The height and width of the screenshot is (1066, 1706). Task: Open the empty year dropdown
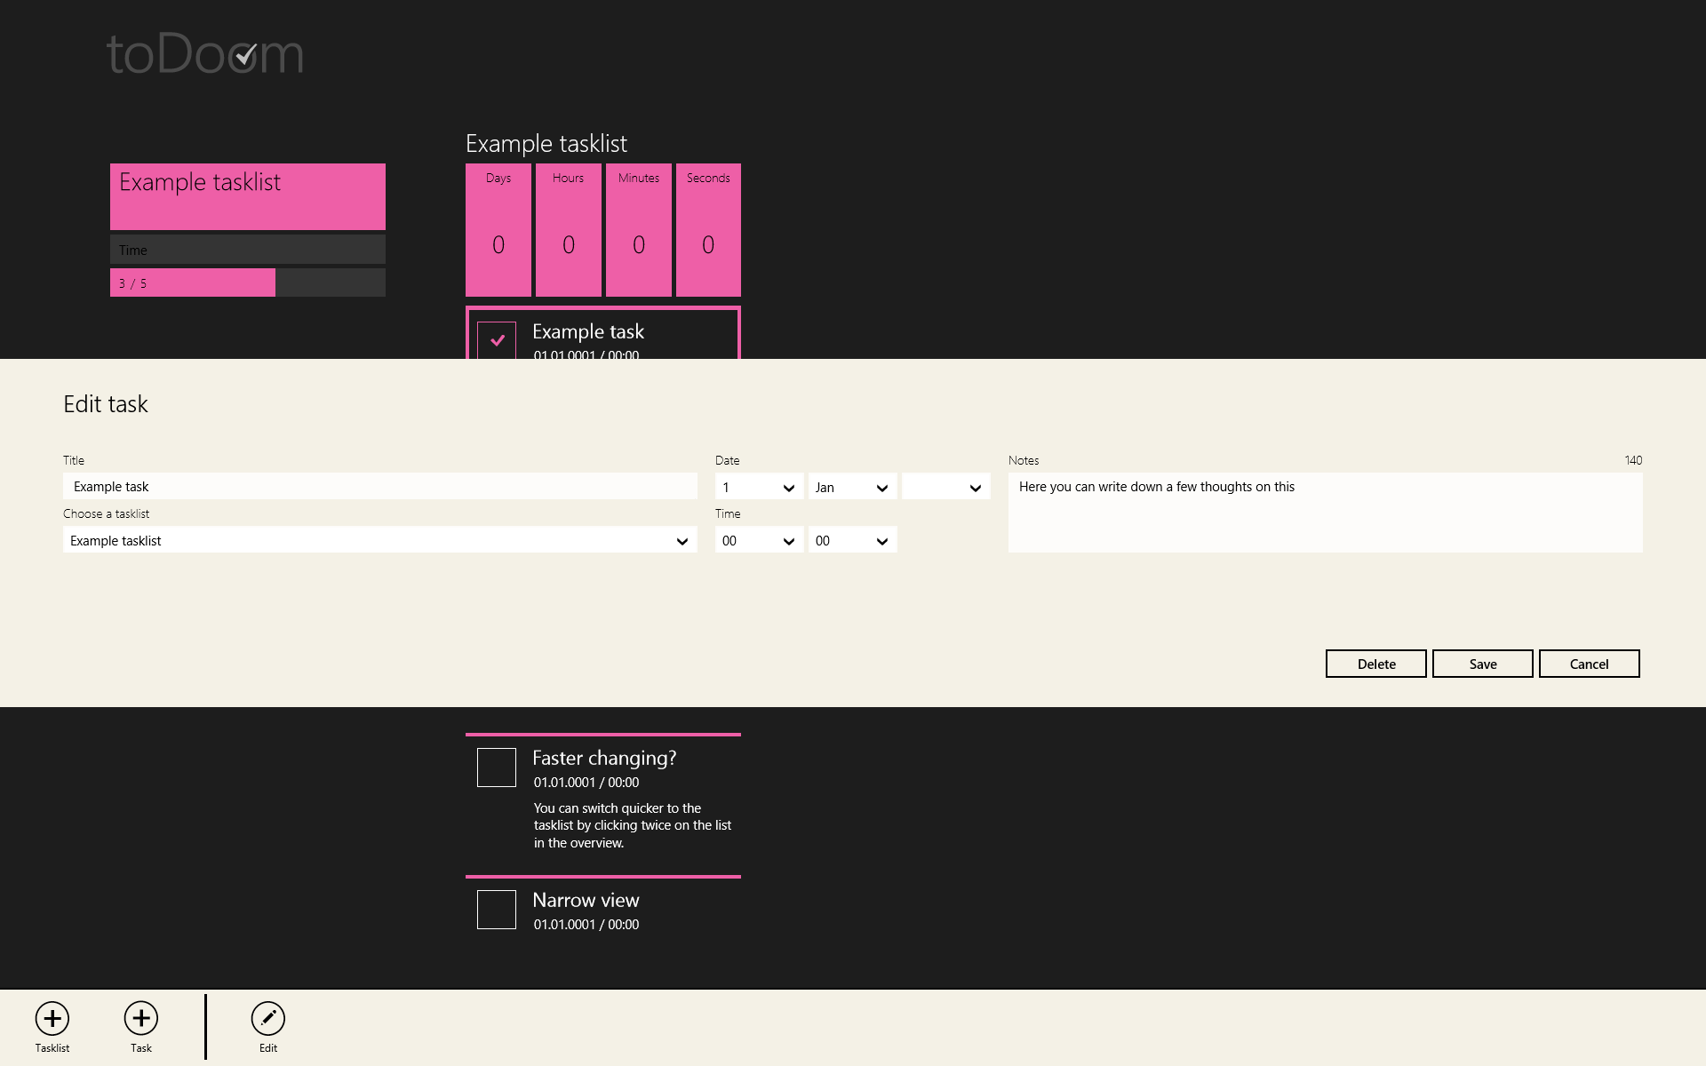coord(945,487)
